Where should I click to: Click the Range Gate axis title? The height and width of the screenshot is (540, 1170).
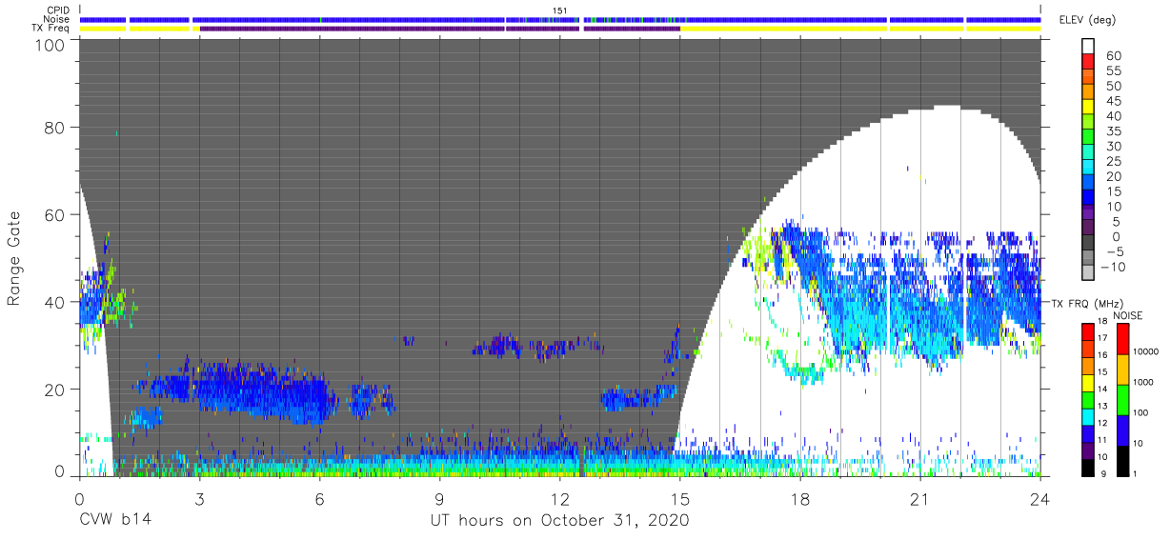click(x=15, y=258)
